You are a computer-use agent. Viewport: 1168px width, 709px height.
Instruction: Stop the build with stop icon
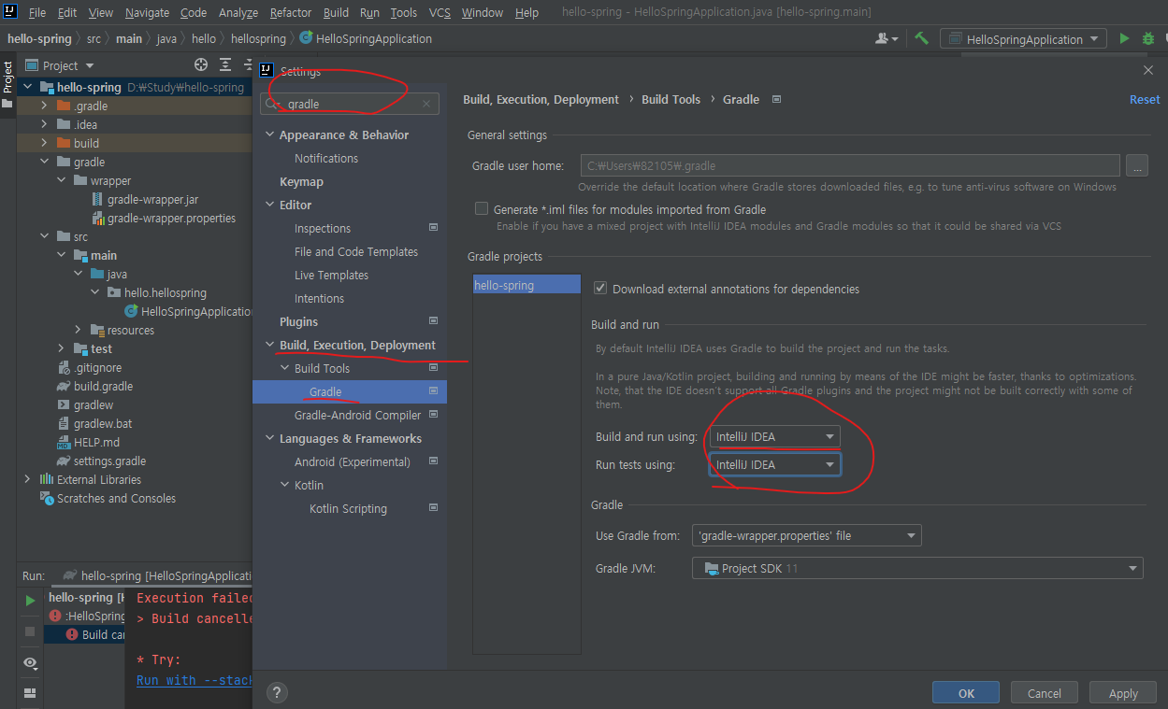[x=30, y=631]
